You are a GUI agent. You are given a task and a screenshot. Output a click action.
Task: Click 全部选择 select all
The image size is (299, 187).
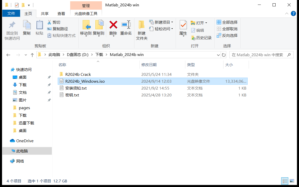(227, 22)
